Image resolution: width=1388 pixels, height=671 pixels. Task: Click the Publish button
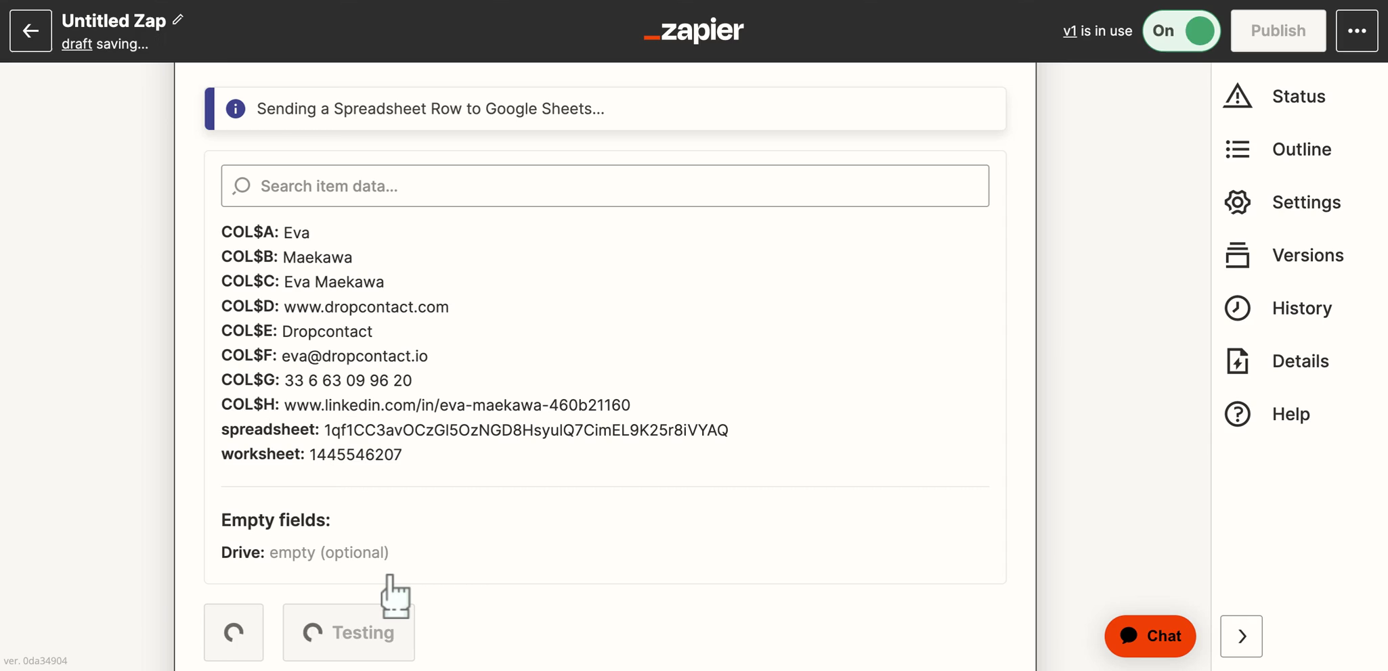[x=1278, y=30]
